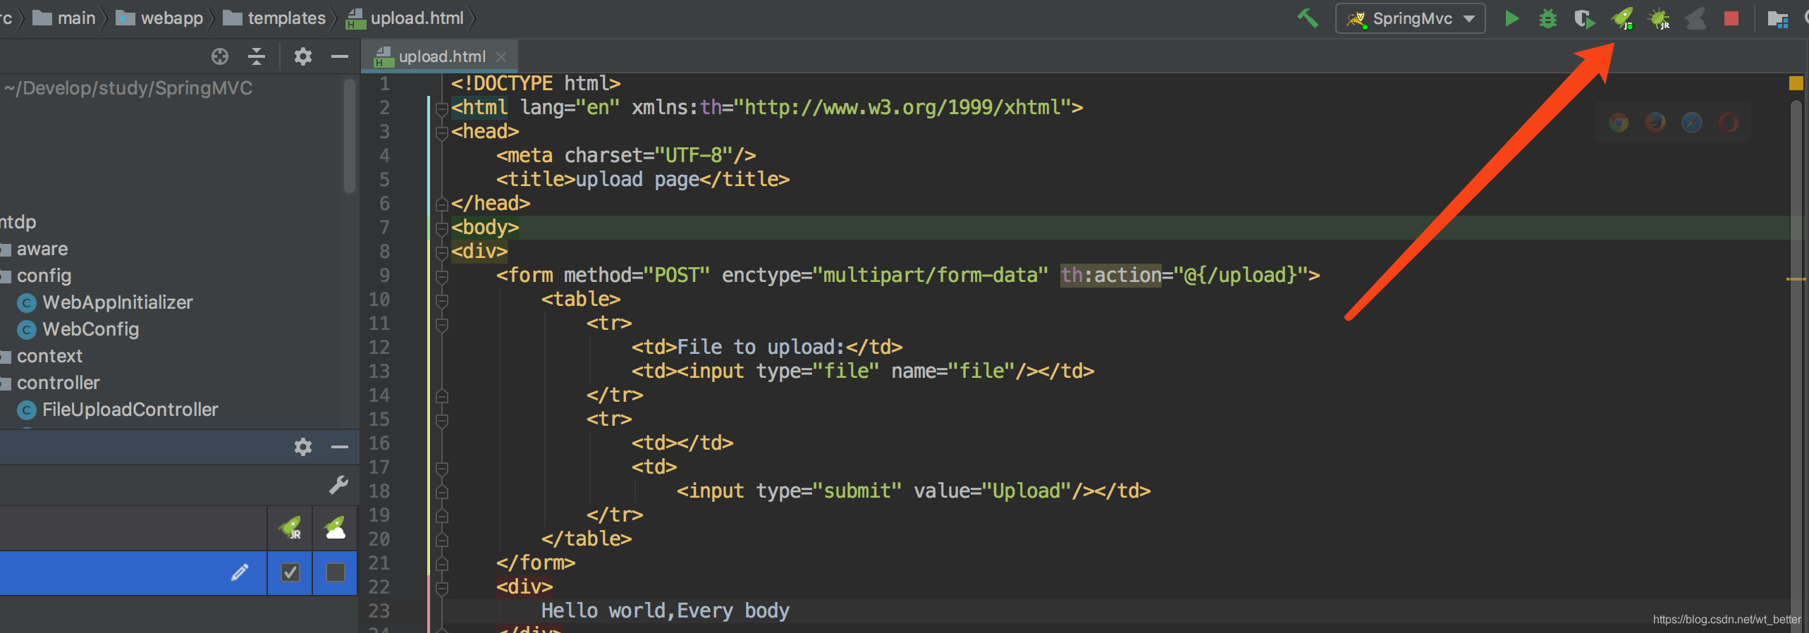Screen dimensions: 1809x633
Task: Click the crosshair locate icon in Project panel
Action: tap(220, 56)
